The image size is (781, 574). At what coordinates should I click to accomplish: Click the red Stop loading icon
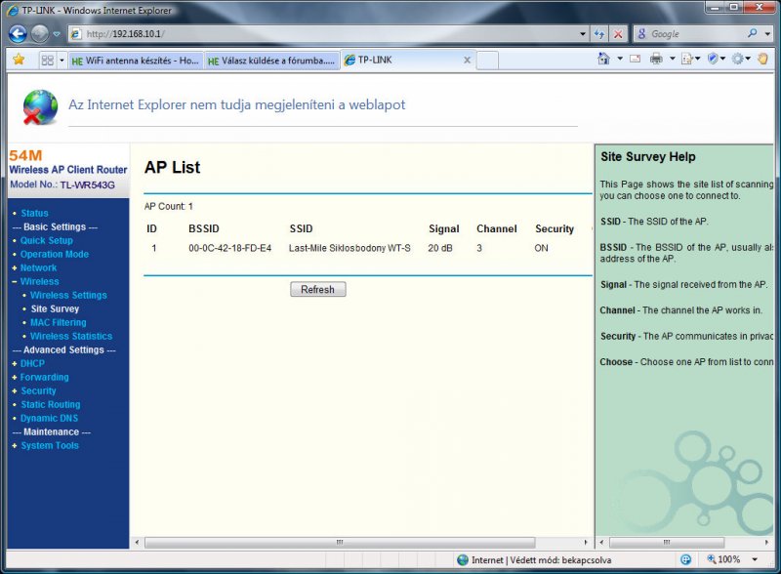pyautogui.click(x=618, y=34)
